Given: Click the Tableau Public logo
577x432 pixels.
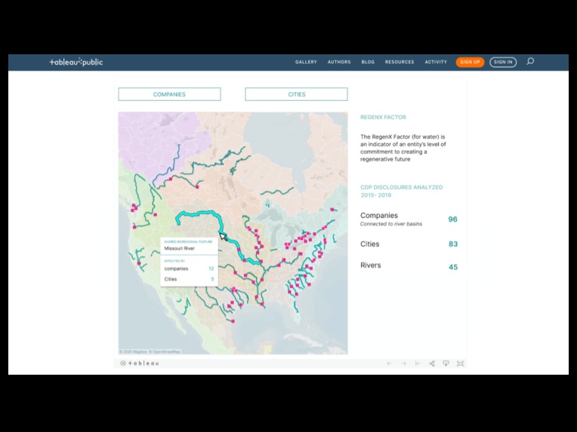Looking at the screenshot, I should pos(76,62).
